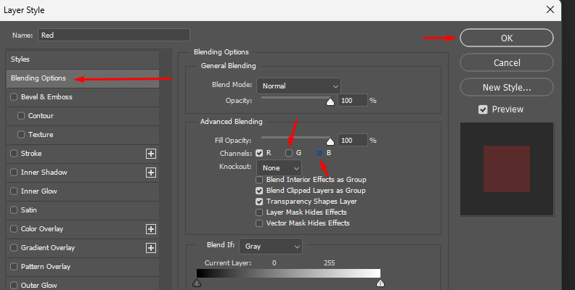Tick the Inner Shadow checkbox

pos(14,173)
